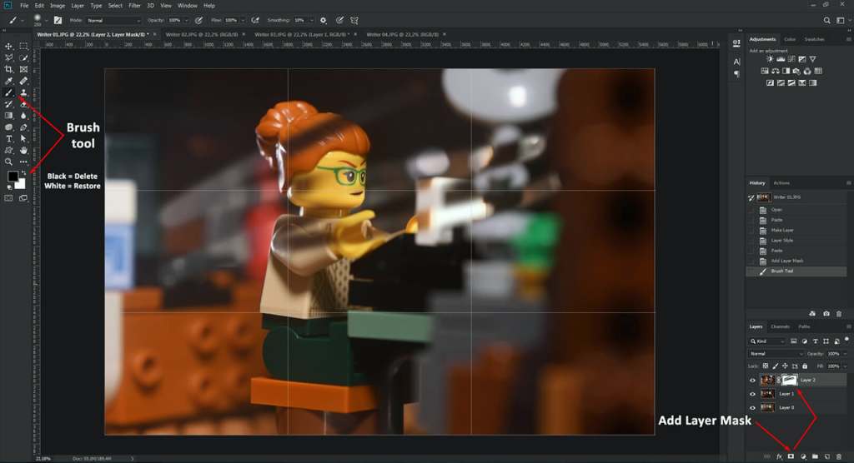Screen dimensions: 854x463
Task: Click the Add layer style fx icon
Action: (780, 456)
